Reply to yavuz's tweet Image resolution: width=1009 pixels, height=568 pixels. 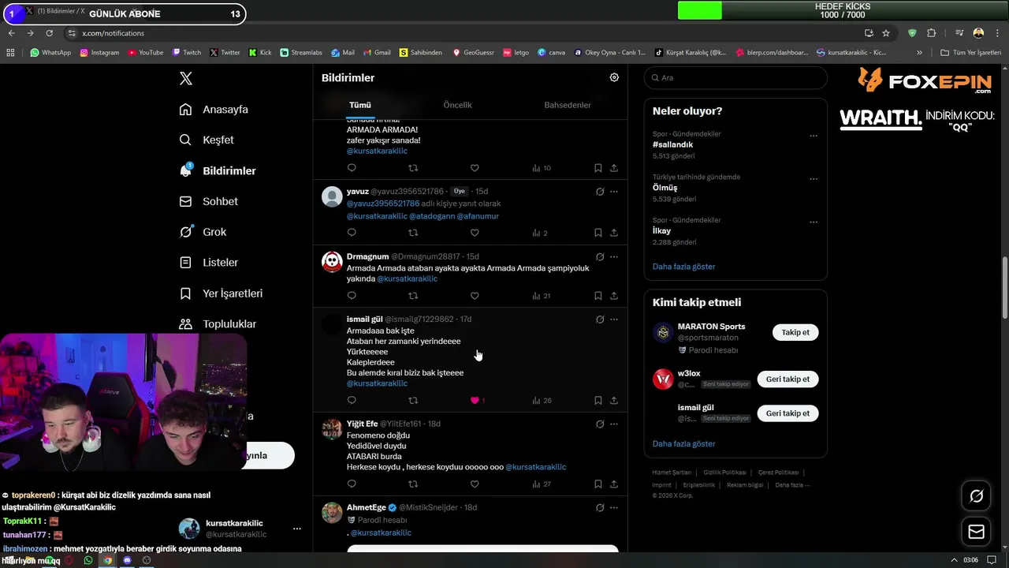[352, 233]
